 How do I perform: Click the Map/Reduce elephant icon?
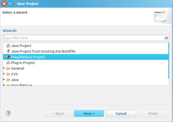(x=8, y=57)
